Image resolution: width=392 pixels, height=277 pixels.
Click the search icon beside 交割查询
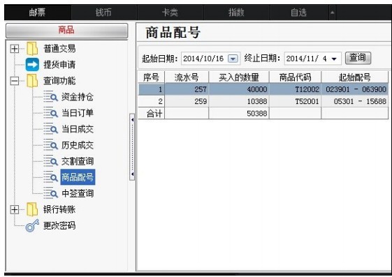51,161
